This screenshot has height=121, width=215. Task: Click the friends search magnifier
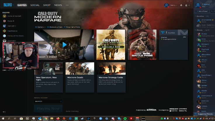[x=212, y=11]
